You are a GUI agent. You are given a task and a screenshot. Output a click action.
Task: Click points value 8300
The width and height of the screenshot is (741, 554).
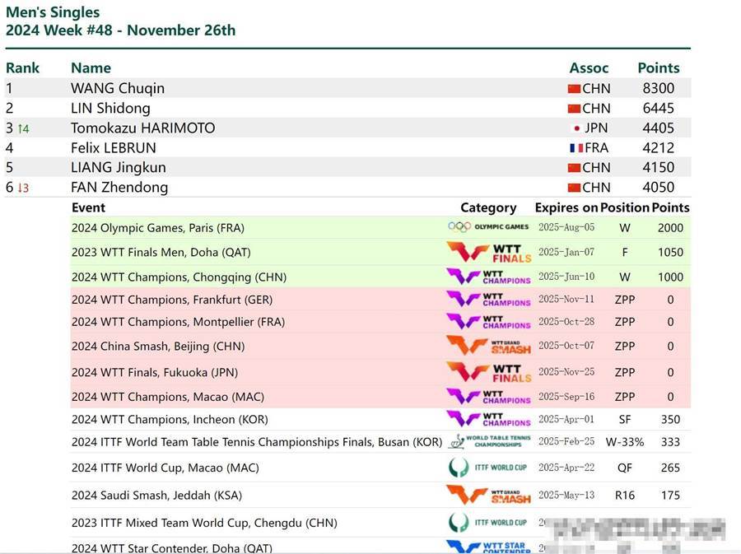click(x=659, y=88)
